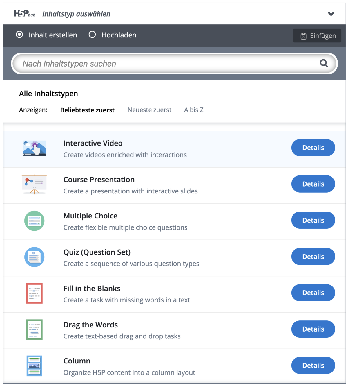348x387 pixels.
Task: Open the Drag the Words title
Action: (x=90, y=325)
